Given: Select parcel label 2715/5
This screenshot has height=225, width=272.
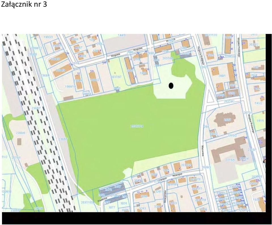Looking at the screenshot, I should point(230,160).
